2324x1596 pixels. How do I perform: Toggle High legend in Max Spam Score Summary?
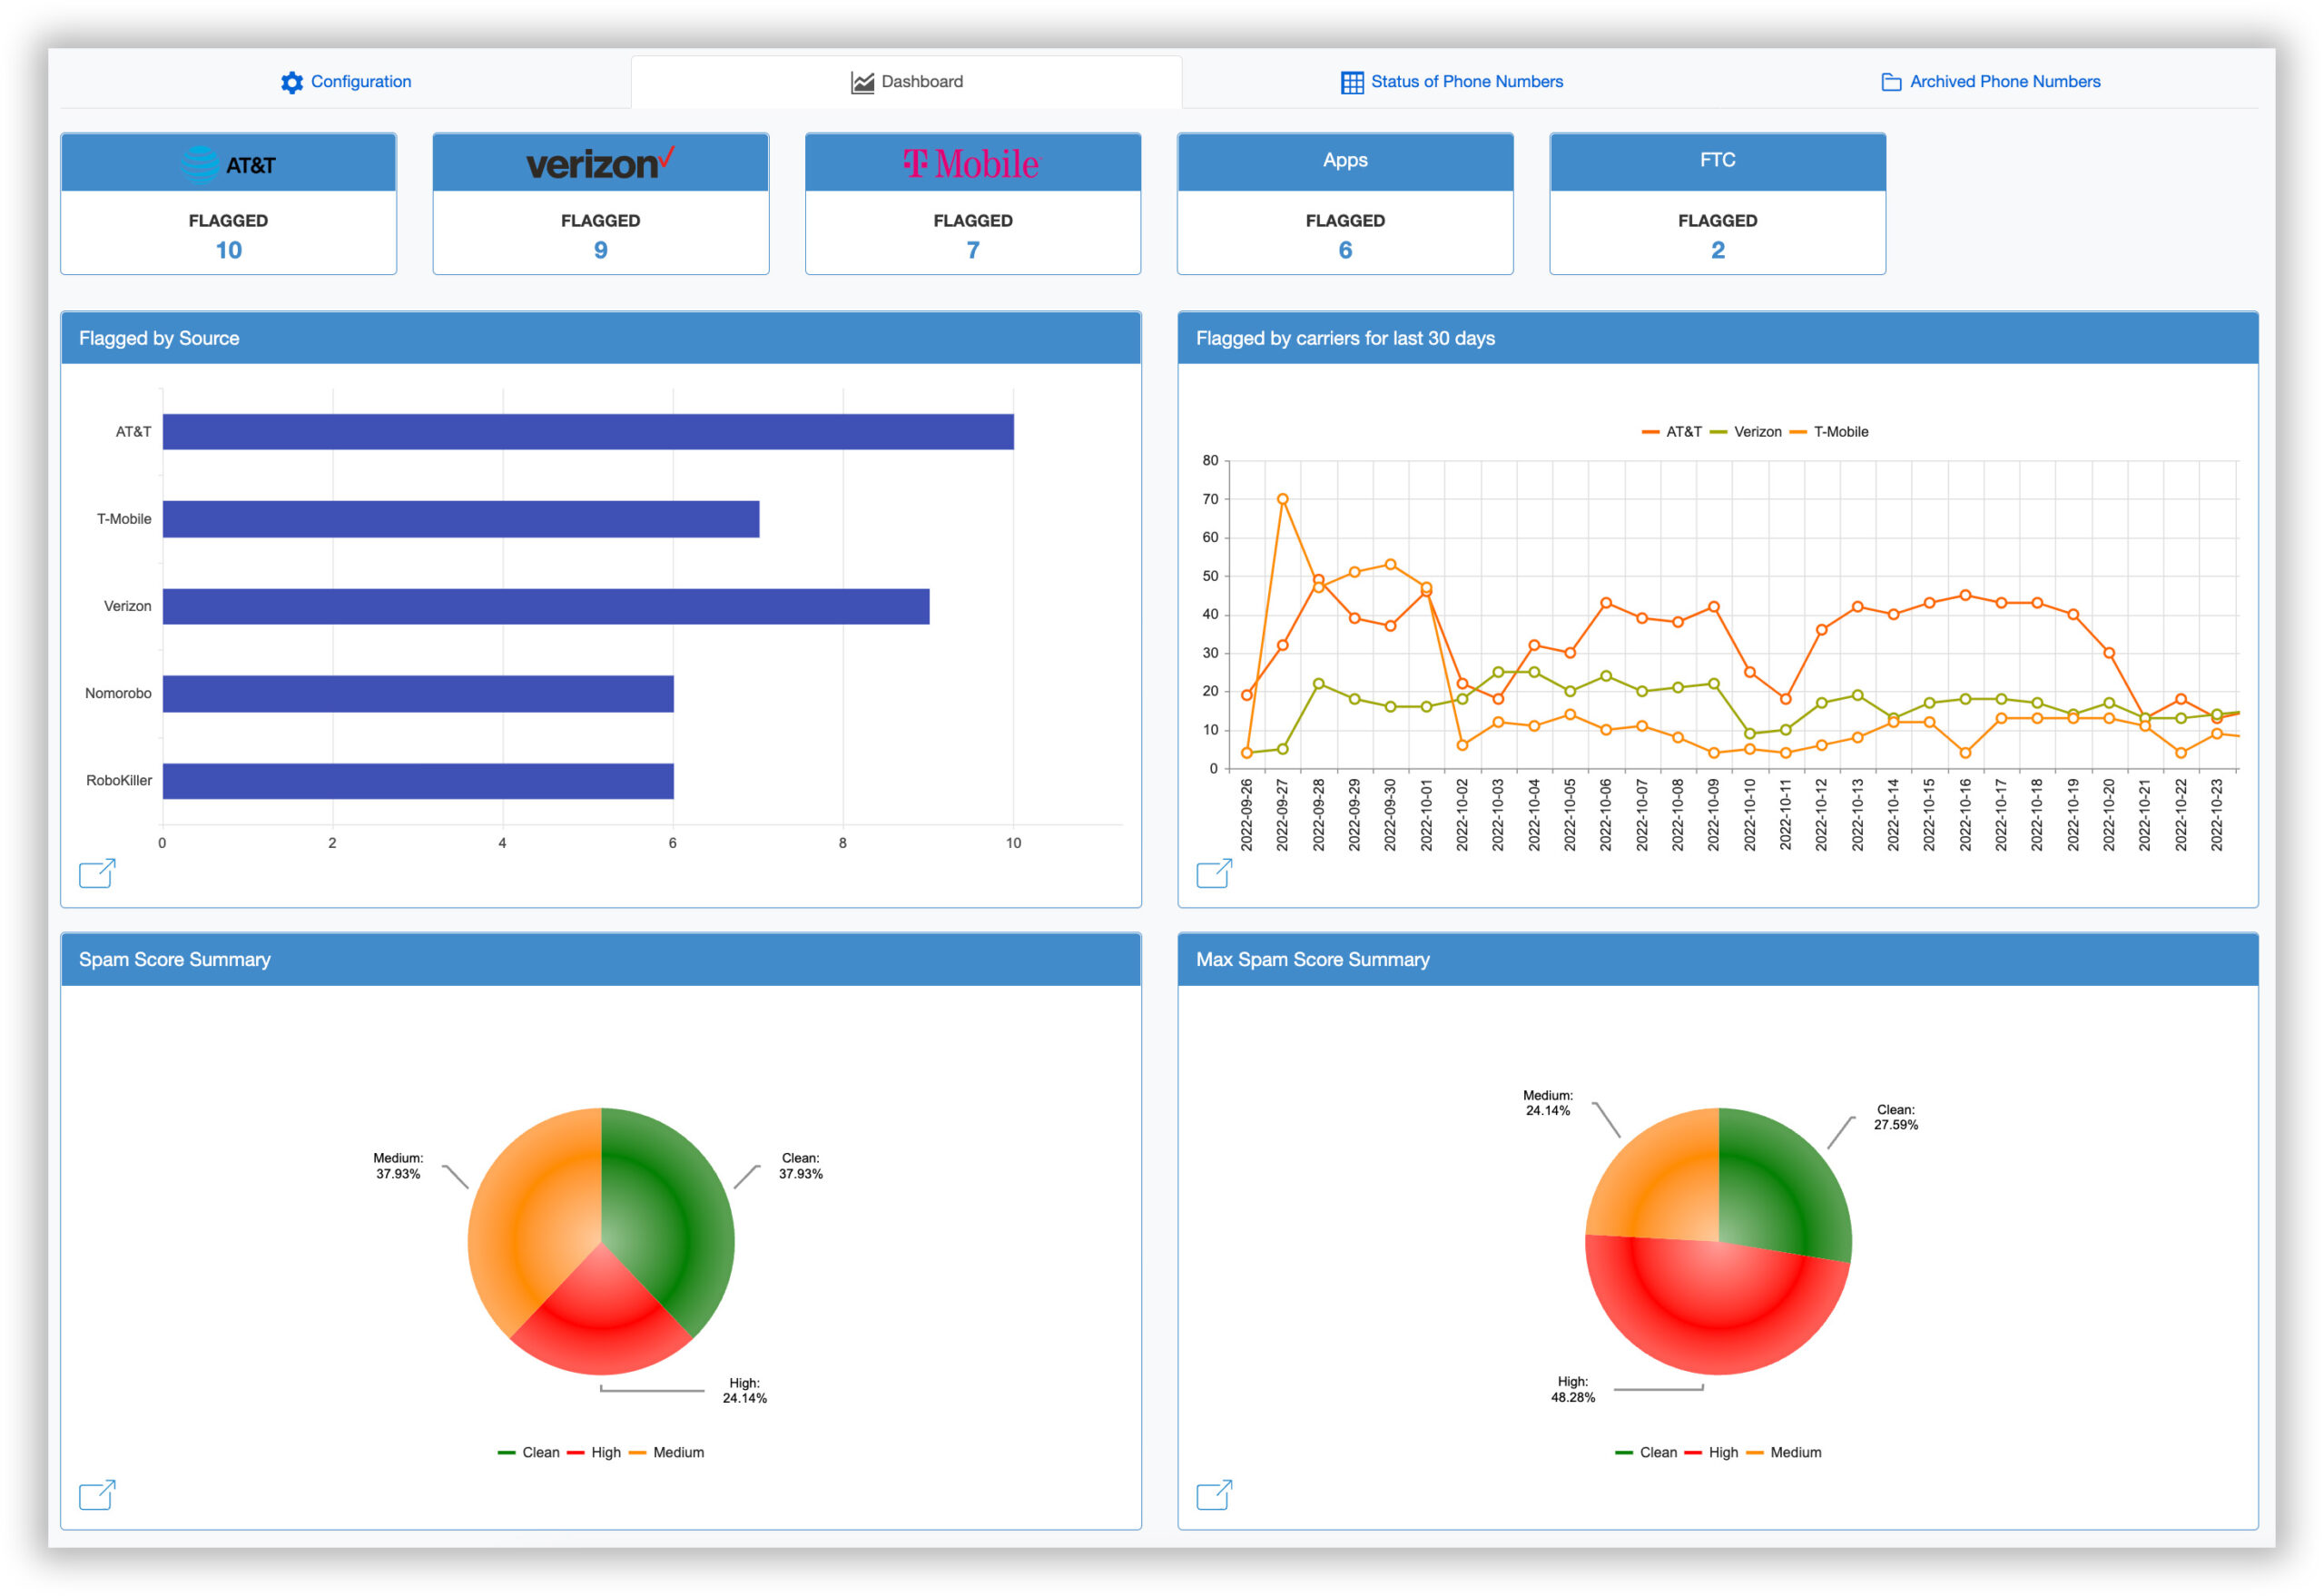pyautogui.click(x=1711, y=1452)
